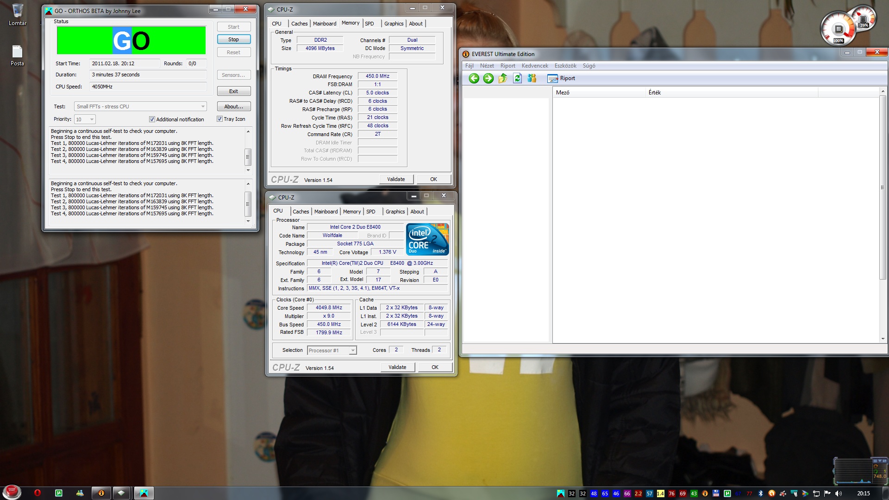Screen dimensions: 889x500
Task: Switch to ORTHOS via taskbar button
Action: 144,493
